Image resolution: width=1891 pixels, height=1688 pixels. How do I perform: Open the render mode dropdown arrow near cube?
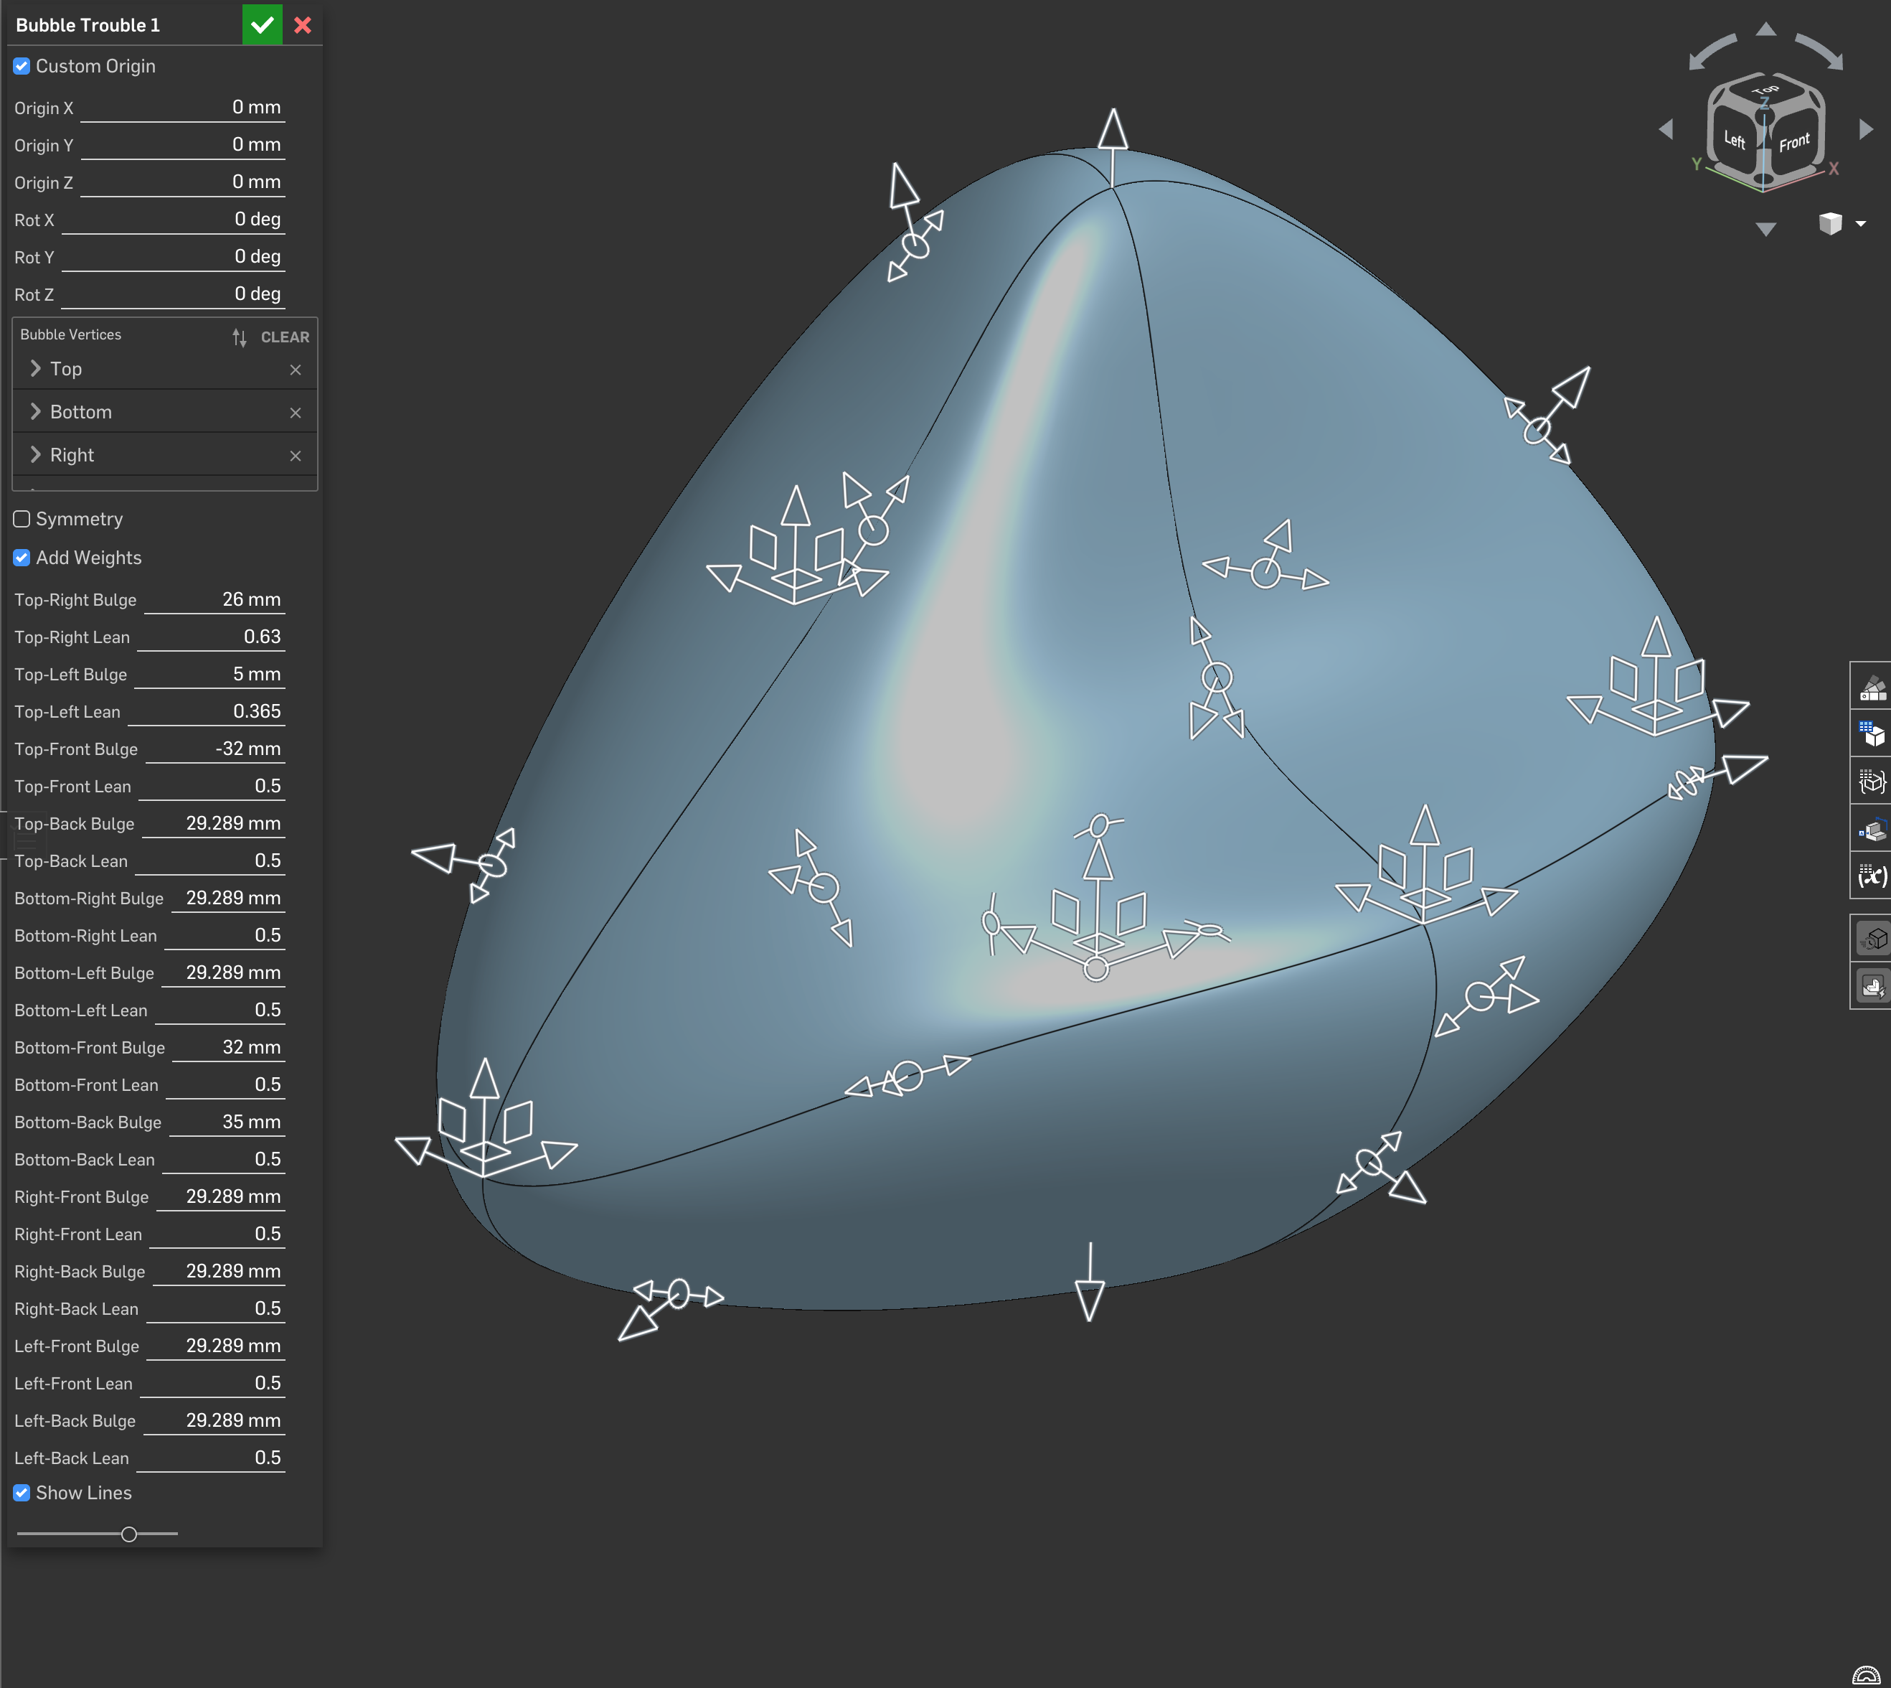[1860, 223]
